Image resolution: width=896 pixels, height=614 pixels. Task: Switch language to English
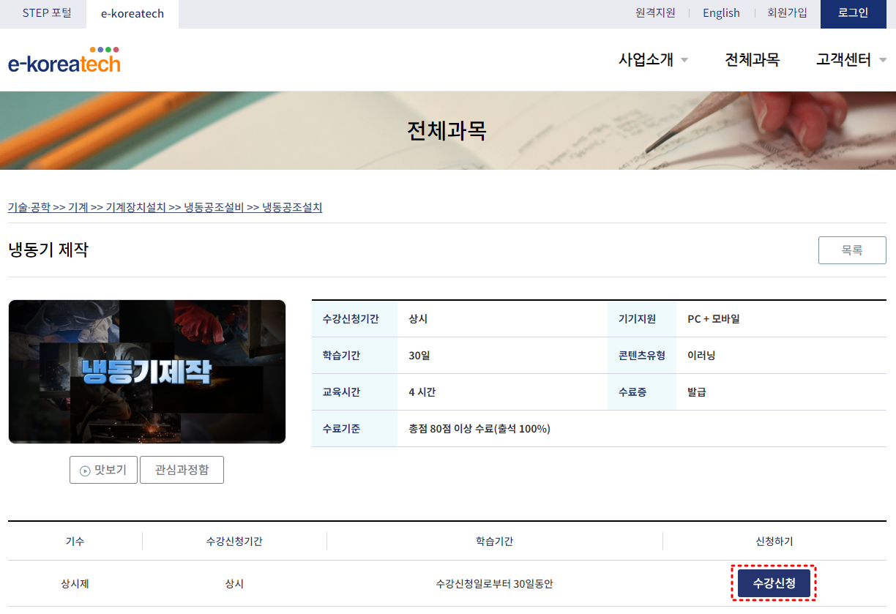click(x=721, y=13)
